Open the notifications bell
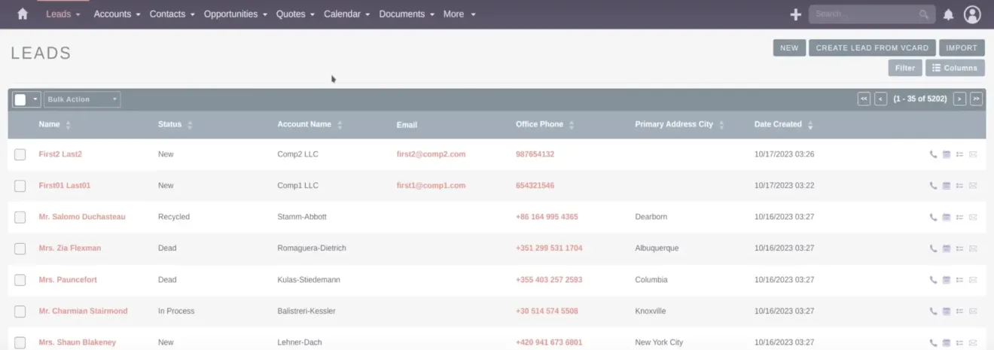Image resolution: width=994 pixels, height=350 pixels. point(948,14)
